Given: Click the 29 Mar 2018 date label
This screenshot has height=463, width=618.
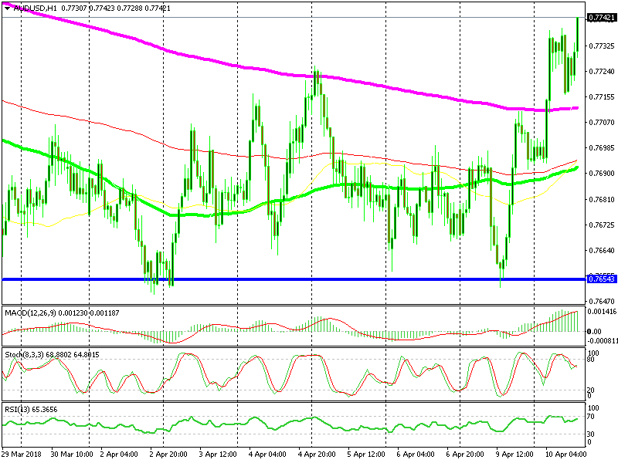Looking at the screenshot, I should click(x=22, y=454).
